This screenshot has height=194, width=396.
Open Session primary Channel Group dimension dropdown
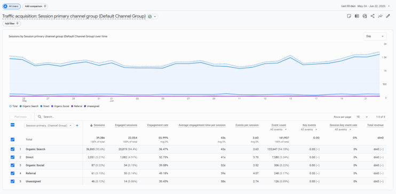pos(49,125)
